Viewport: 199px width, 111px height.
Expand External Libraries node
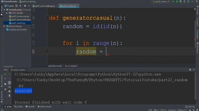4,26
